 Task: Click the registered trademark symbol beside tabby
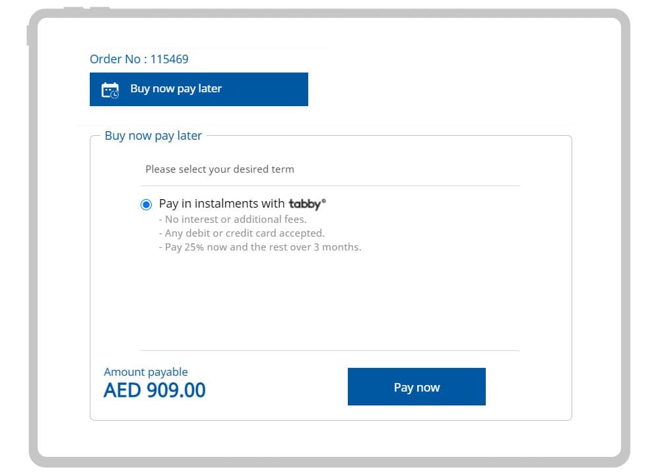[324, 200]
